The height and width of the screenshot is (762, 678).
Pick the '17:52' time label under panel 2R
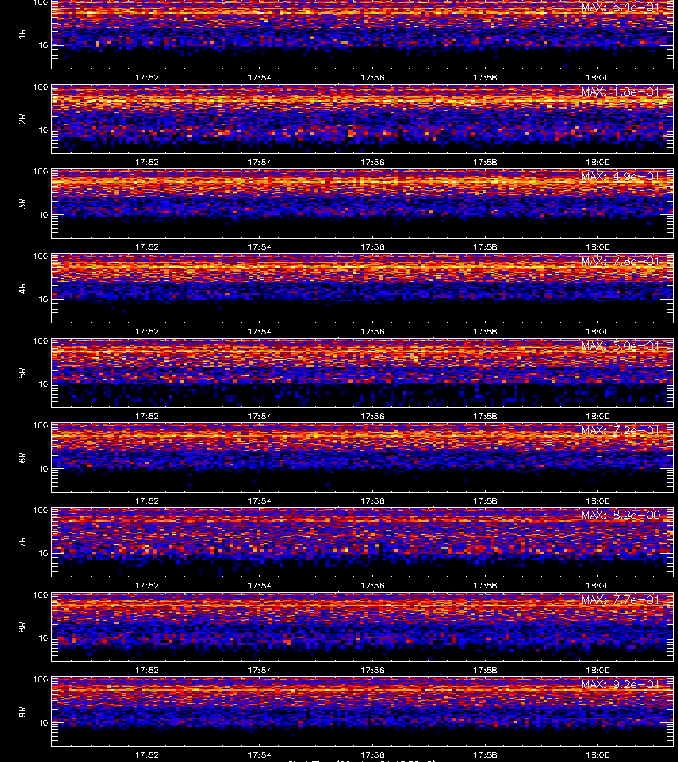point(147,162)
